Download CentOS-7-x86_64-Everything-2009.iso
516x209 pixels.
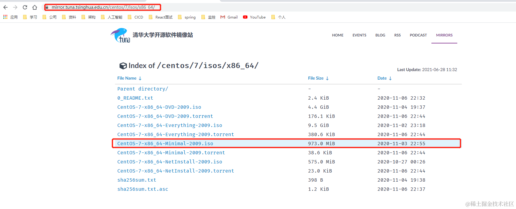point(170,125)
